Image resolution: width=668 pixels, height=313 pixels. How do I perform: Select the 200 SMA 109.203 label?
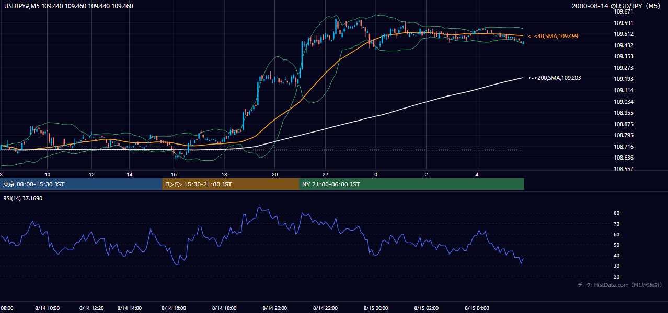[554, 78]
